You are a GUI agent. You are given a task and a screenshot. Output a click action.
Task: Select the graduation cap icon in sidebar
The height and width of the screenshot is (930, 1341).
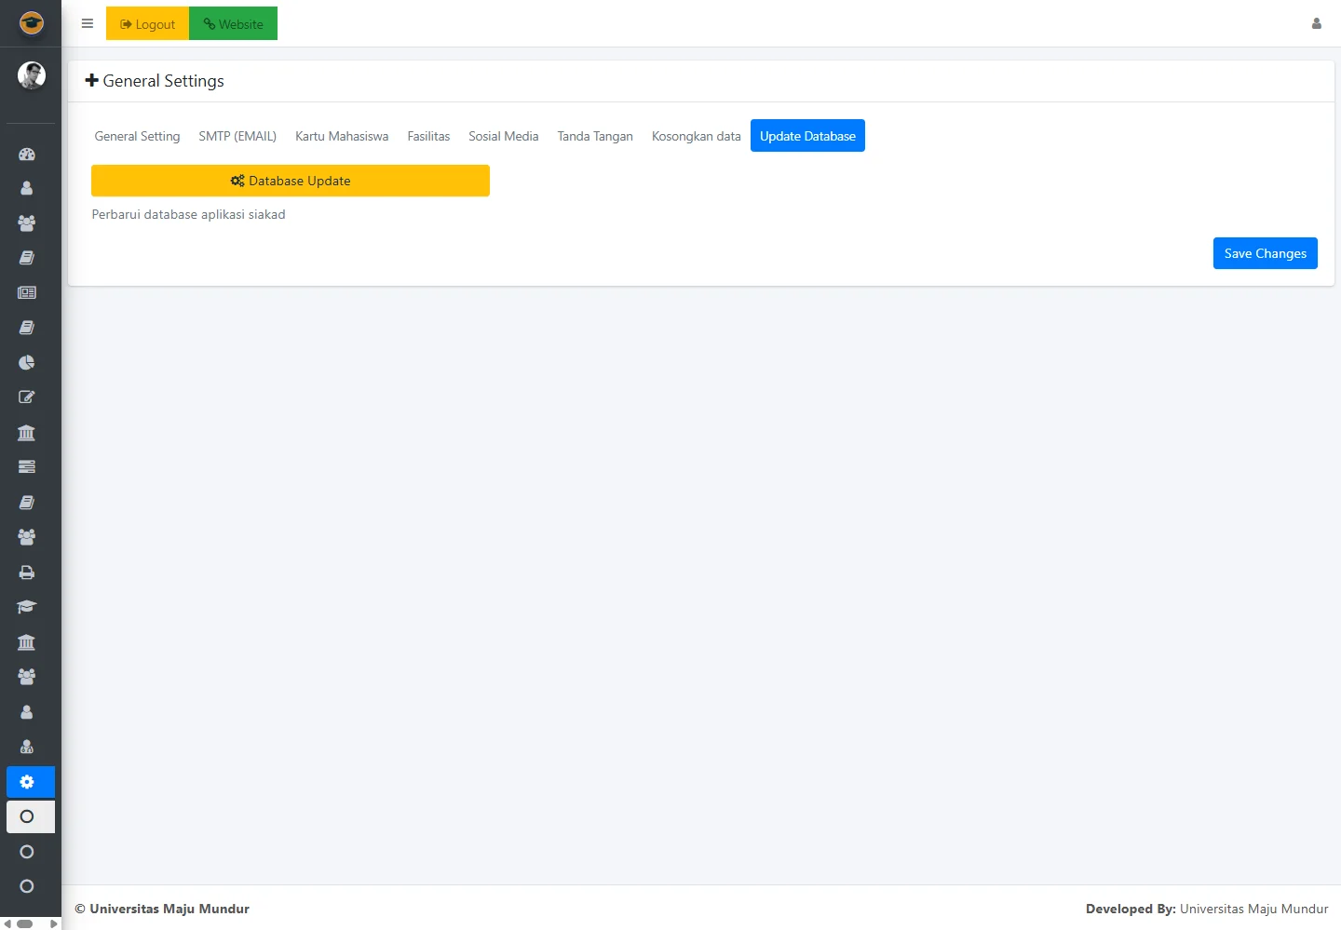[27, 607]
